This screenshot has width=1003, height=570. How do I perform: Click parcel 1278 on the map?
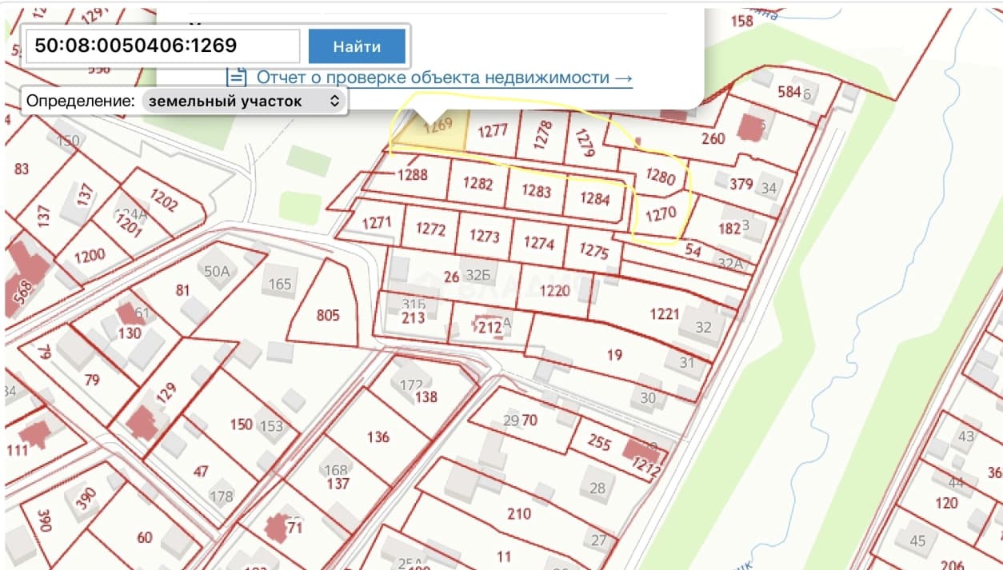point(542,134)
